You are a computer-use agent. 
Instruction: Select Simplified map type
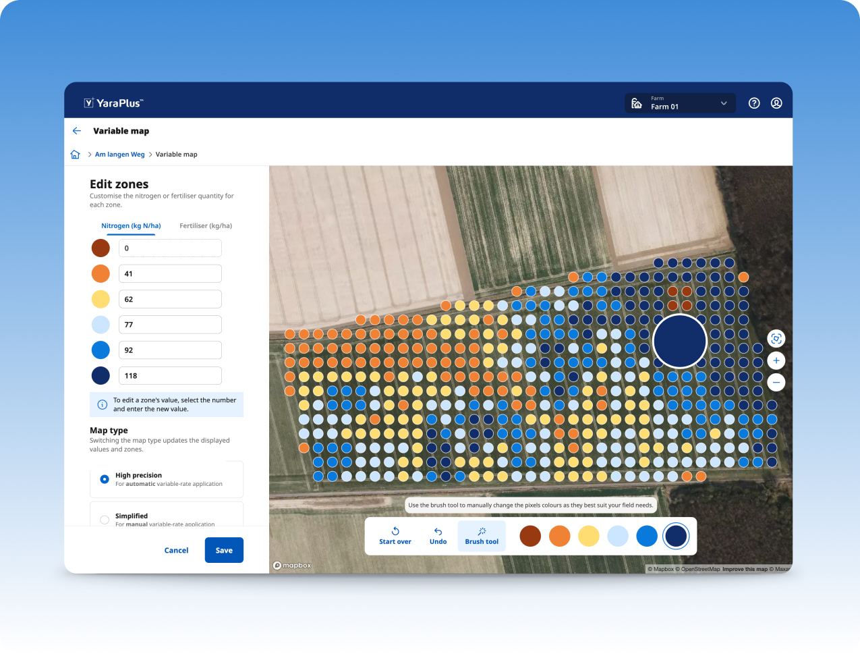pyautogui.click(x=105, y=519)
